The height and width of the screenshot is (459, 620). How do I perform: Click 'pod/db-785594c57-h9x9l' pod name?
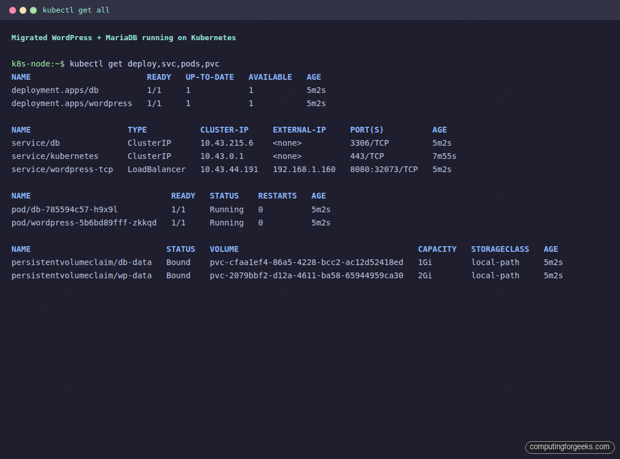point(64,209)
